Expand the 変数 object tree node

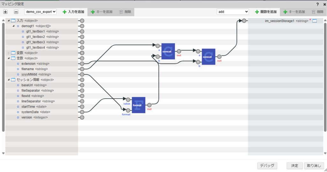(x=9, y=53)
